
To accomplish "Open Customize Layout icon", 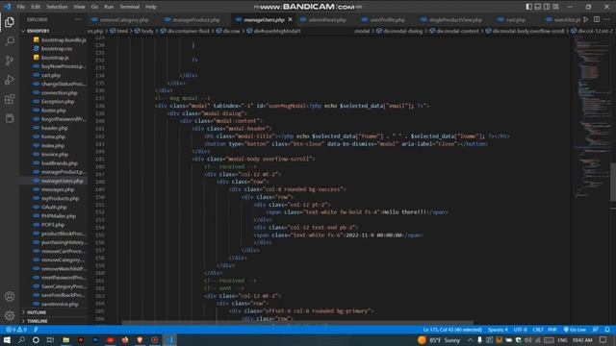I will tap(555, 7).
